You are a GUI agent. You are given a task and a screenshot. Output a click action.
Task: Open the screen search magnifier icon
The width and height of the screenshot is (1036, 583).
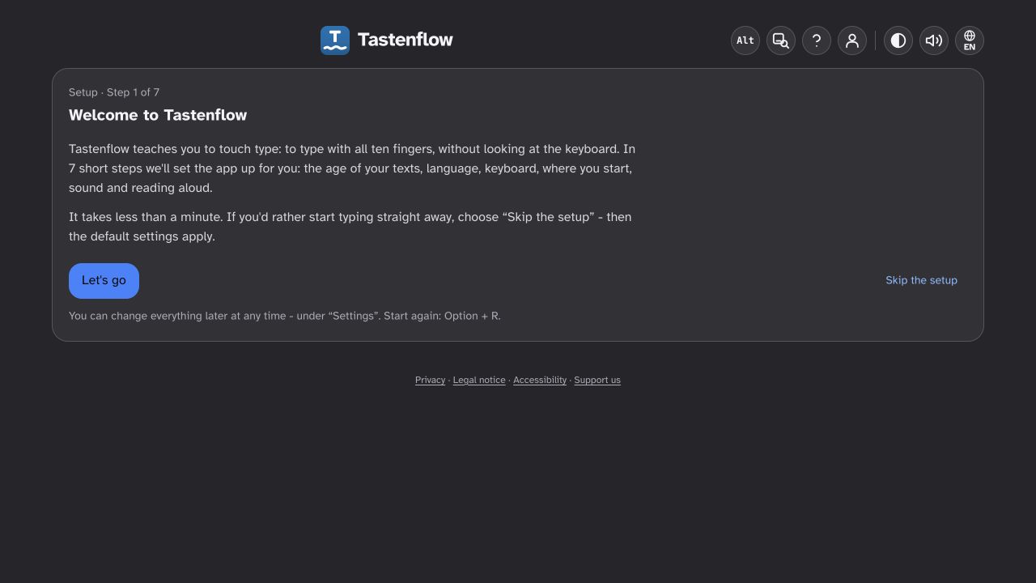coord(781,40)
